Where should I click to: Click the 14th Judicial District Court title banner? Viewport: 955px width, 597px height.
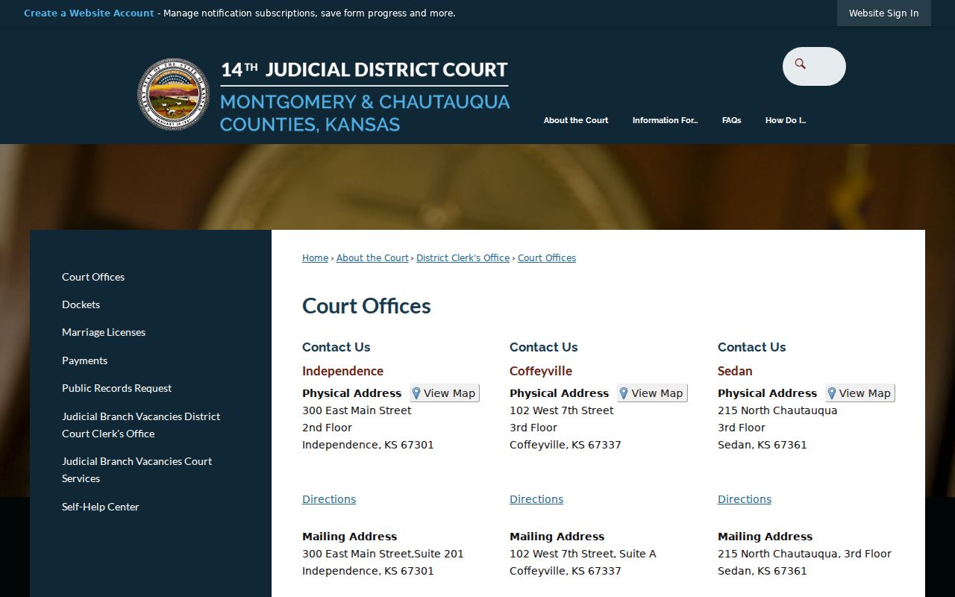tap(365, 96)
